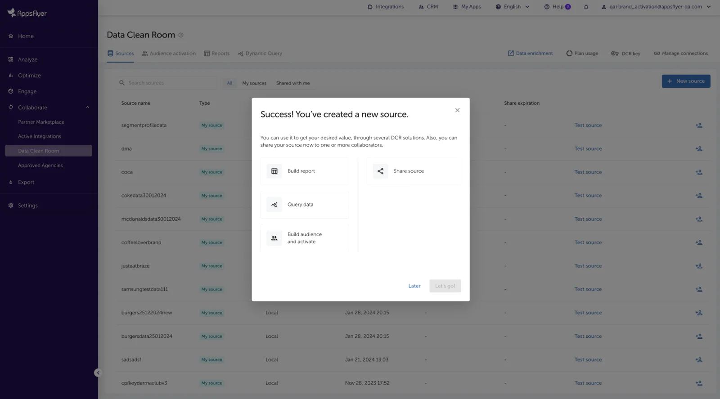Click add-collaborator icon for segmentprofiledata row

[698, 126]
